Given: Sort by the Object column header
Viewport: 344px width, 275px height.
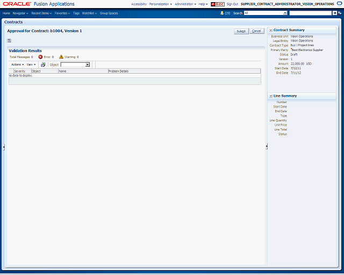Looking at the screenshot, I should (x=45, y=71).
